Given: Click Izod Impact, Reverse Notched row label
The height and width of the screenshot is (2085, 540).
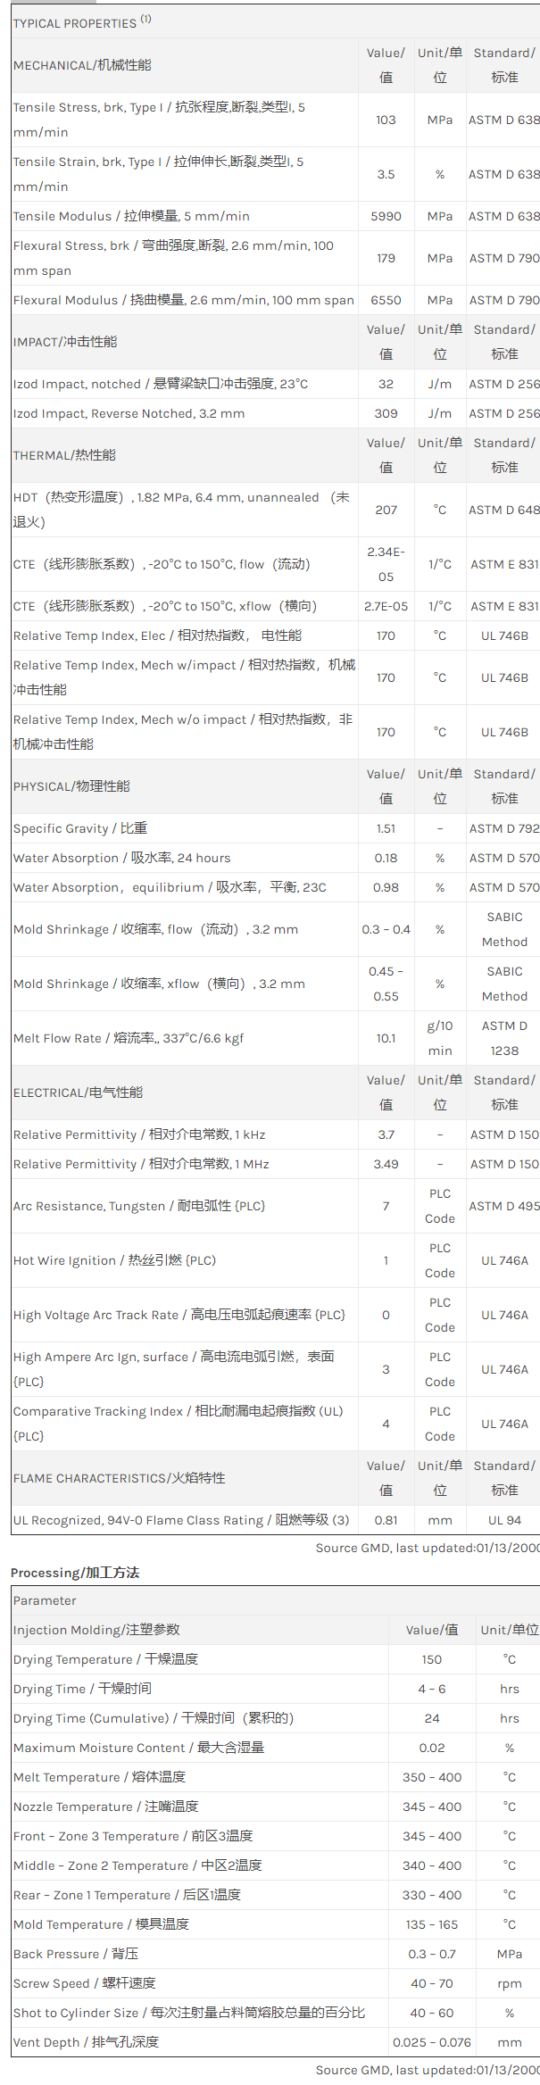Looking at the screenshot, I should [129, 413].
